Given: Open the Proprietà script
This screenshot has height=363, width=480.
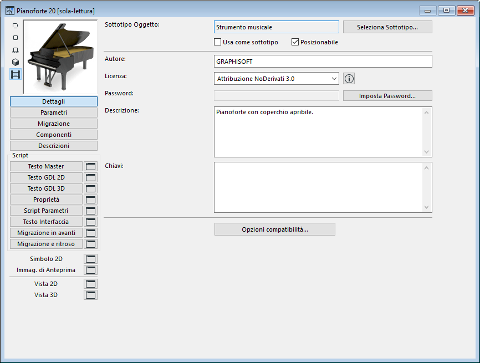Looking at the screenshot, I should (46, 200).
